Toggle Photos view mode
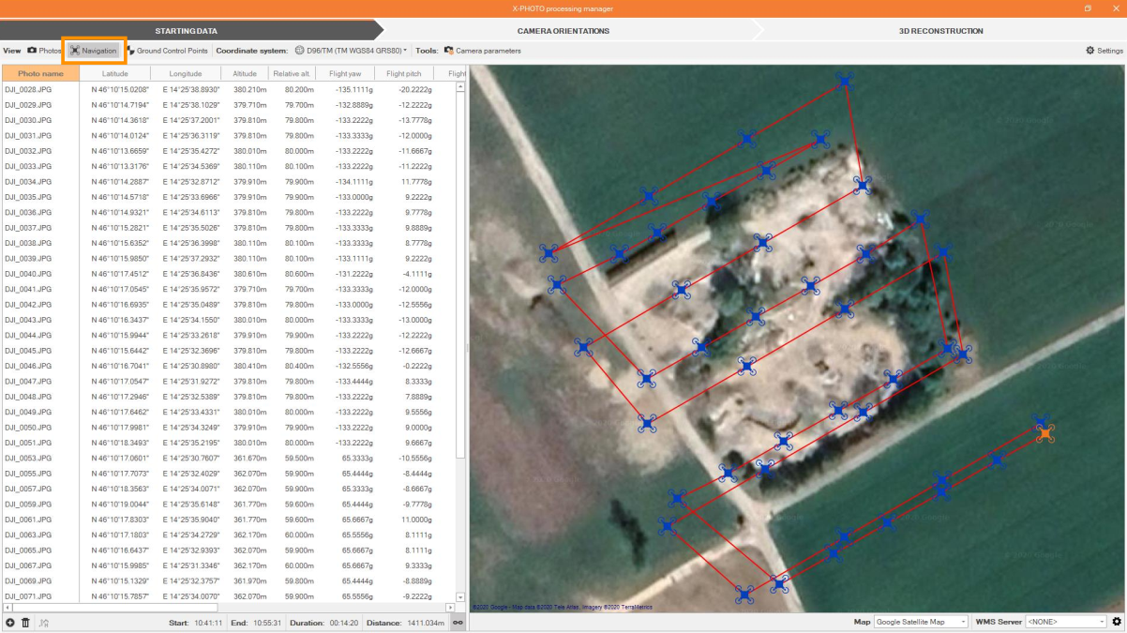 coord(44,51)
